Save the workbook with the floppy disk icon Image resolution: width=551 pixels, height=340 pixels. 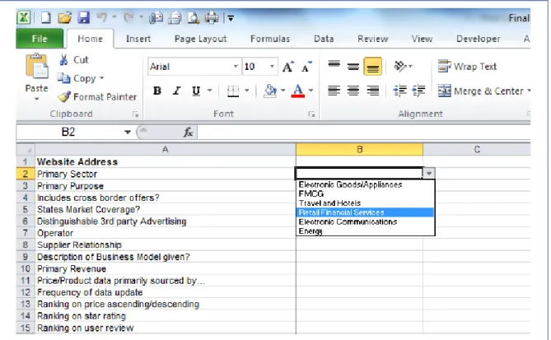[83, 17]
